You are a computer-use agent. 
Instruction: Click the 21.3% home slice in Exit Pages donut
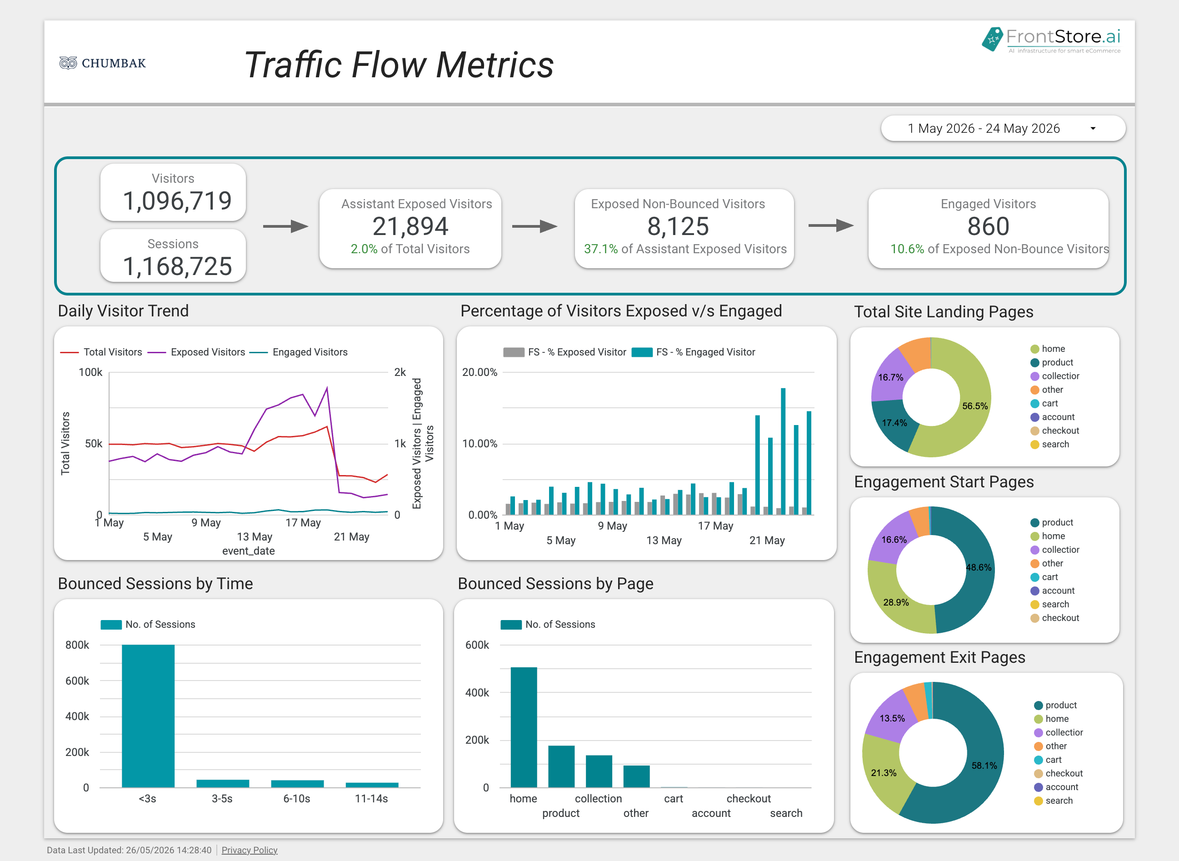point(884,773)
